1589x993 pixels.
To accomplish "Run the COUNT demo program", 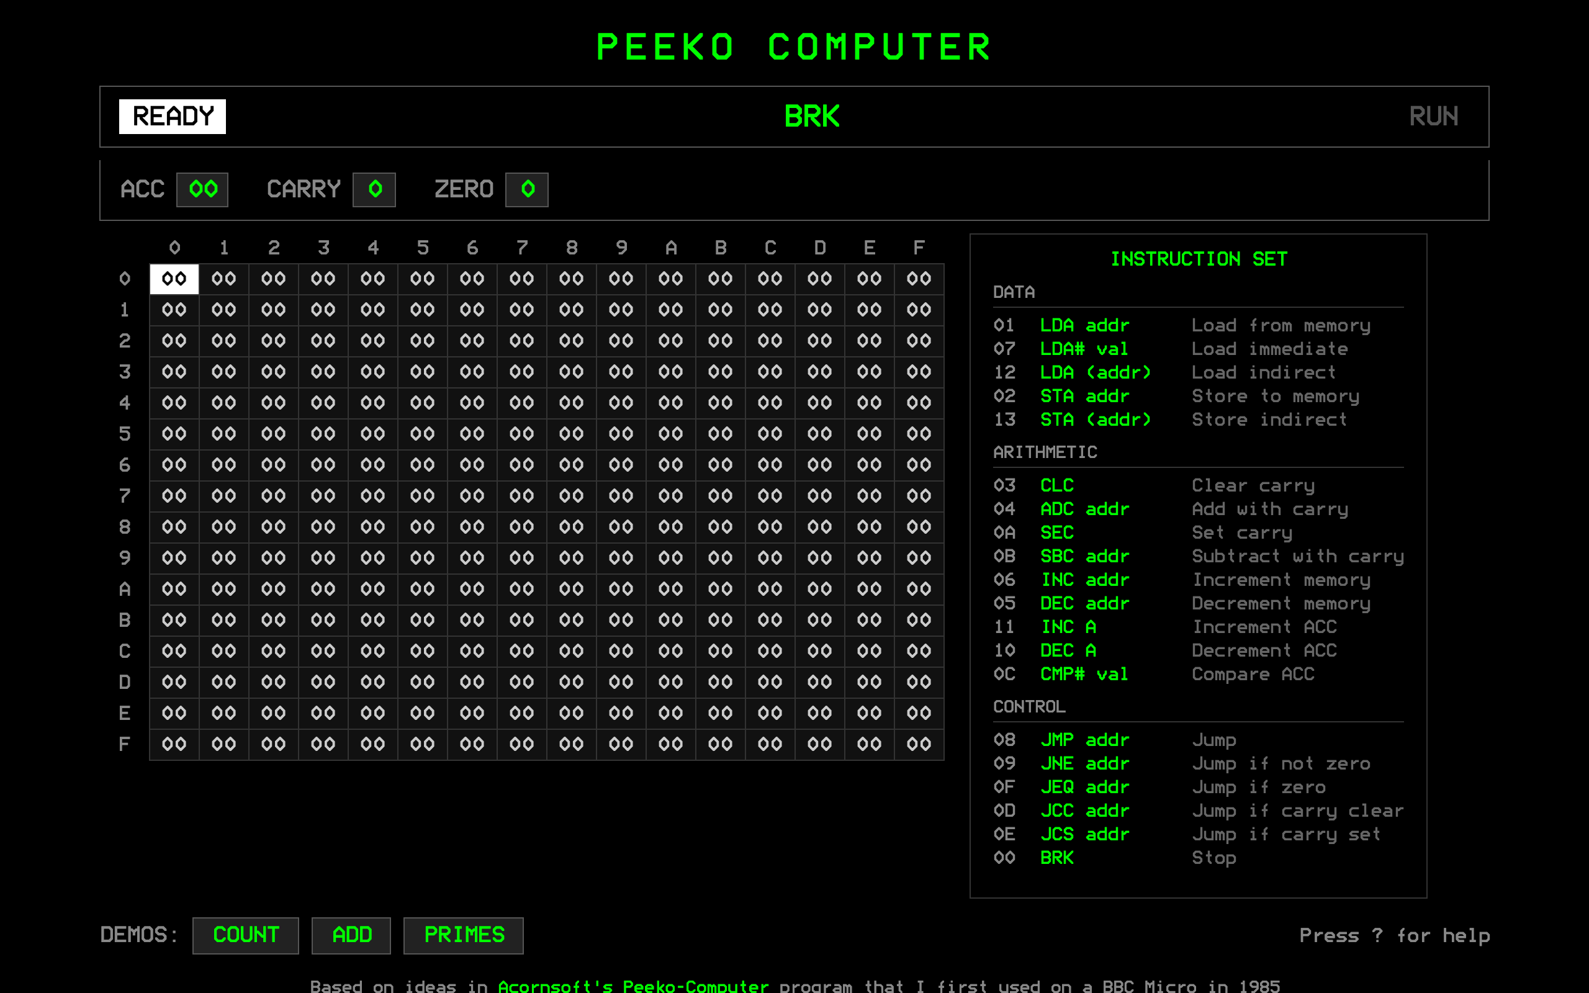I will 245,935.
